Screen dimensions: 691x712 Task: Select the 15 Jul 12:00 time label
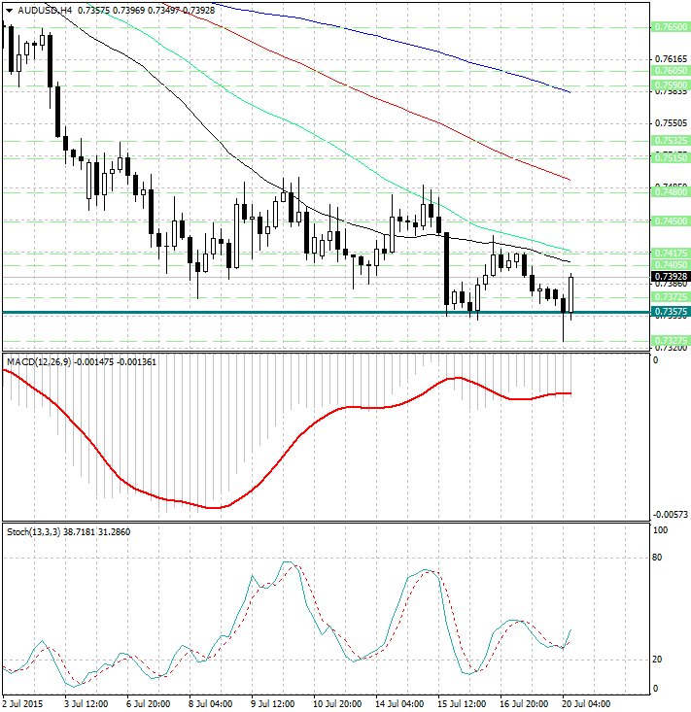coord(462,704)
